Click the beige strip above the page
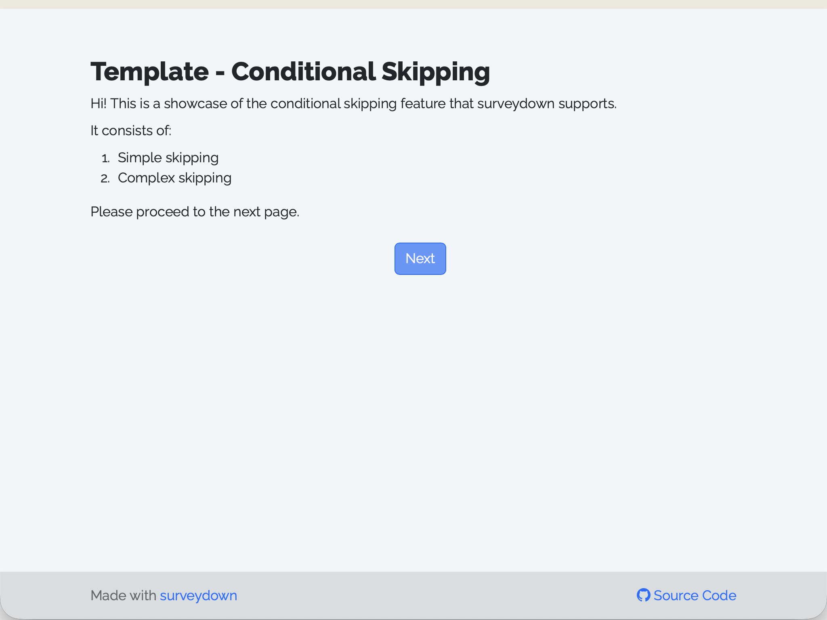827x620 pixels. coord(413,4)
